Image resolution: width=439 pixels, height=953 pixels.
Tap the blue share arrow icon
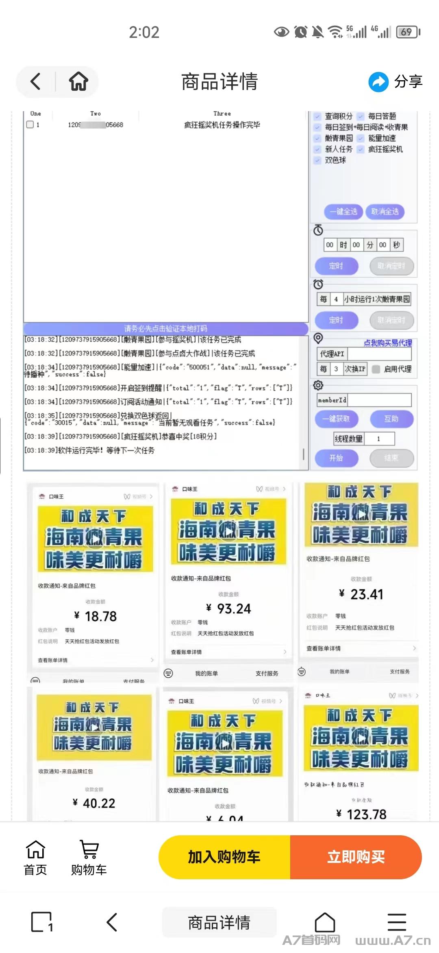click(x=378, y=82)
